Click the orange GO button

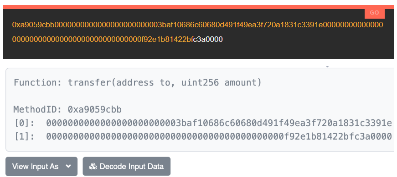(x=375, y=13)
